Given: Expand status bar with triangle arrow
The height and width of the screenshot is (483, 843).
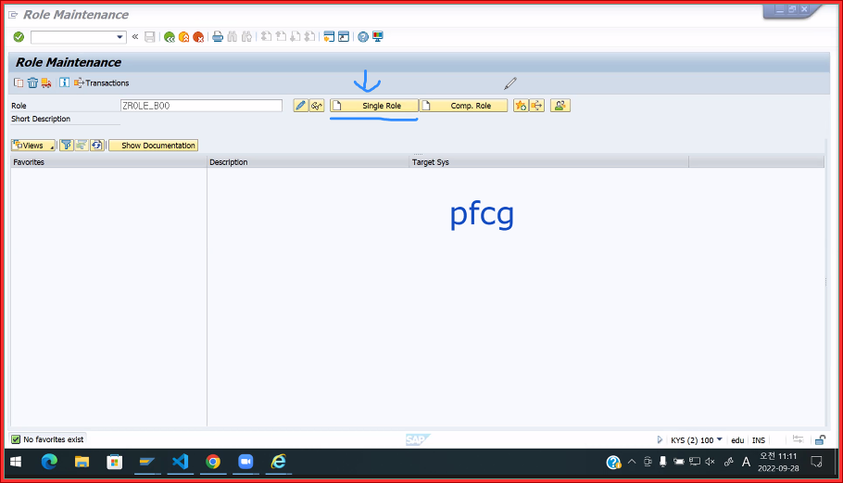Looking at the screenshot, I should pyautogui.click(x=660, y=440).
